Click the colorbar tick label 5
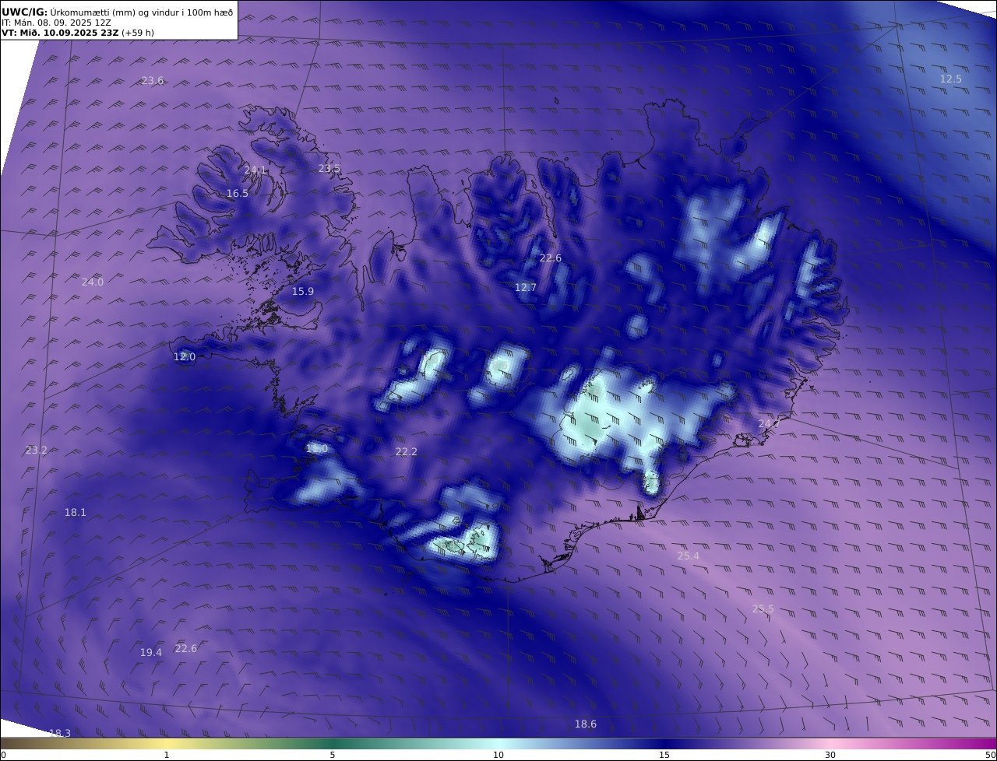The width and height of the screenshot is (997, 761). [x=333, y=756]
